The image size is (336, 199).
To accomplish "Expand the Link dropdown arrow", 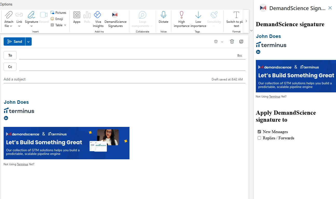I will pos(19,26).
